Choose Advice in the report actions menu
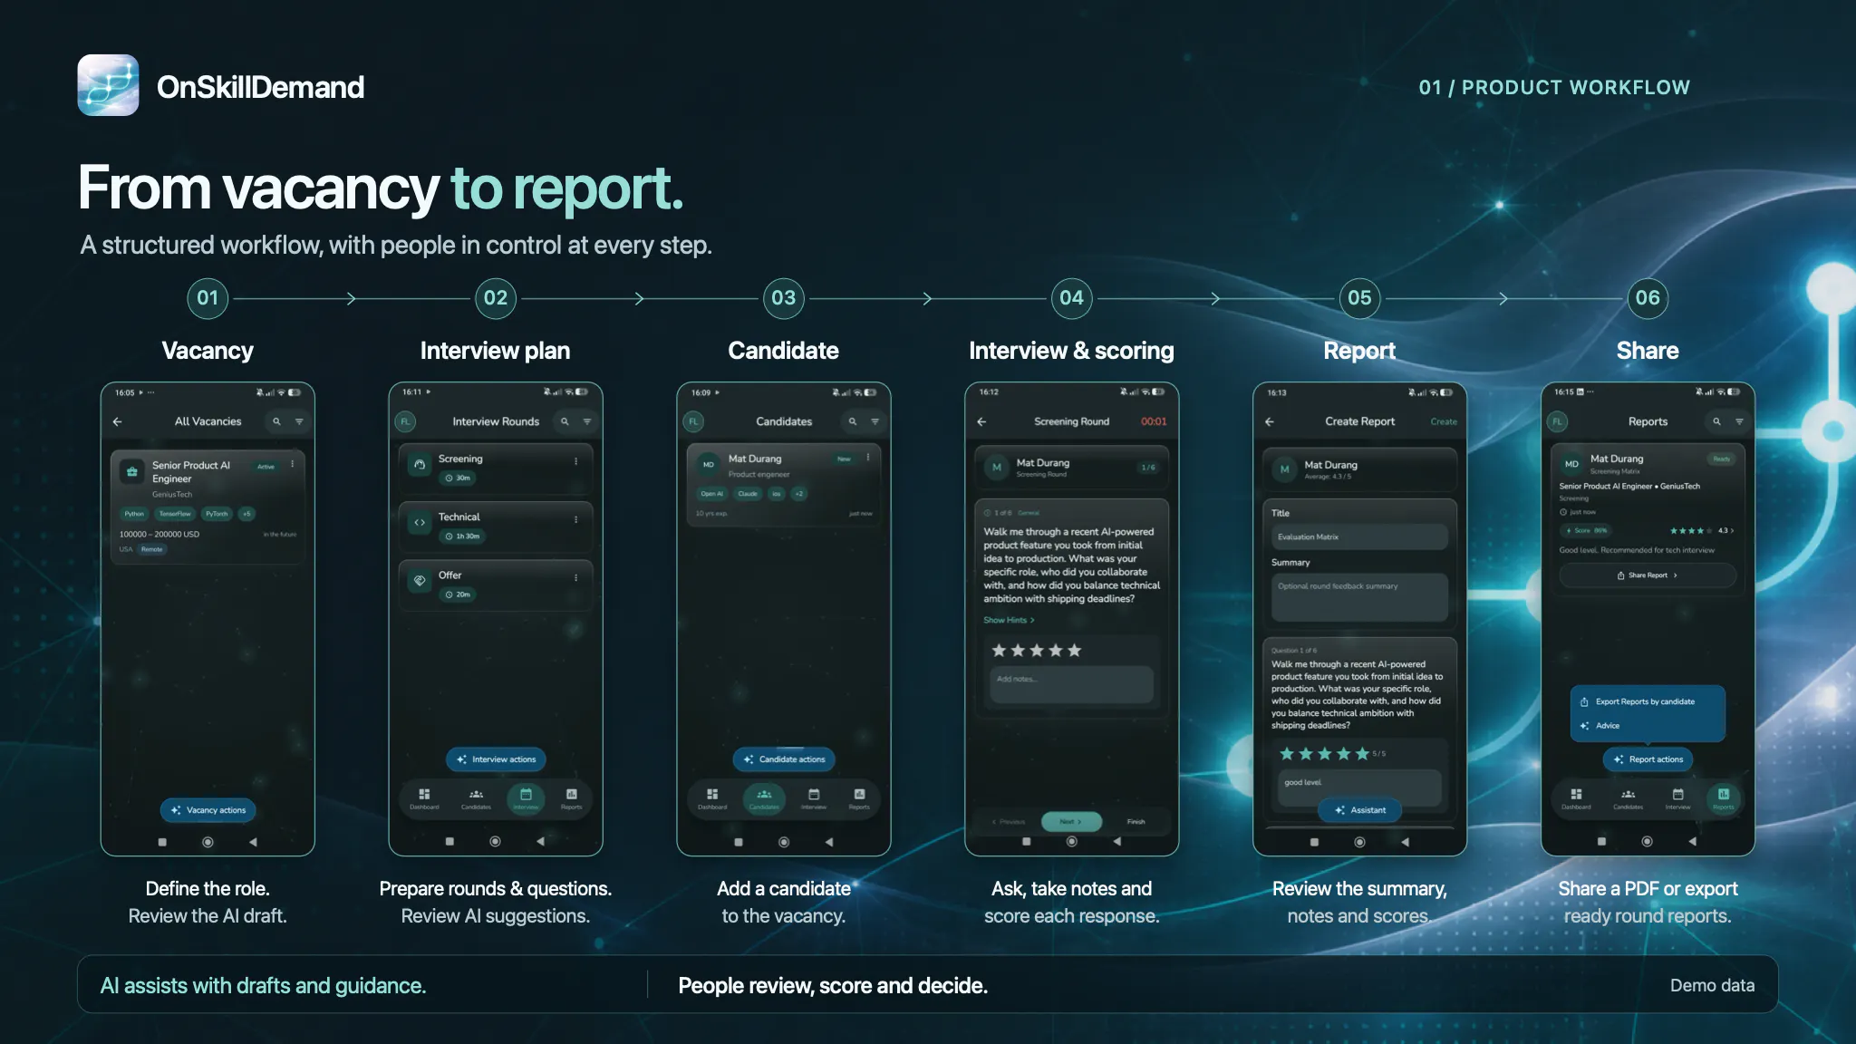 [1600, 726]
